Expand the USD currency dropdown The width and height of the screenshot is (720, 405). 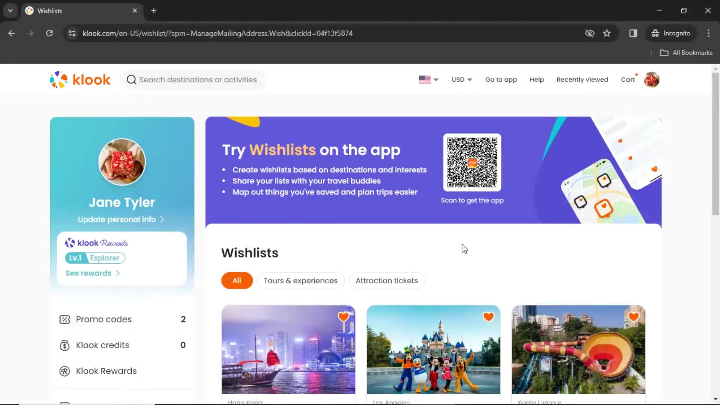coord(461,79)
